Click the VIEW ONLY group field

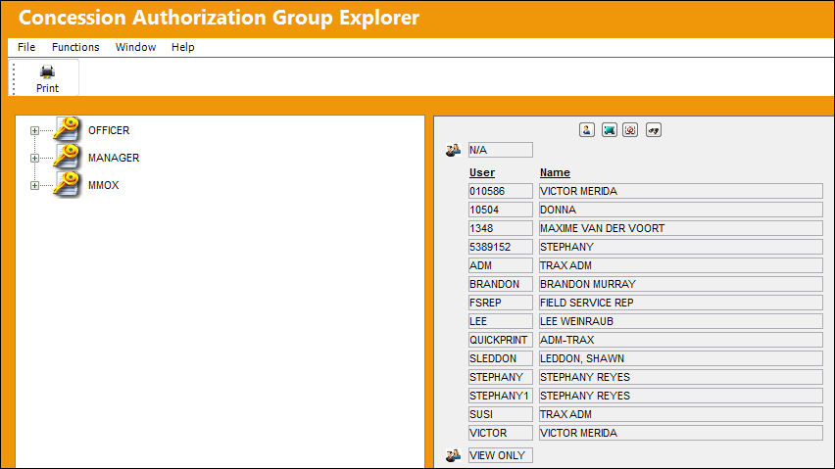[x=501, y=455]
